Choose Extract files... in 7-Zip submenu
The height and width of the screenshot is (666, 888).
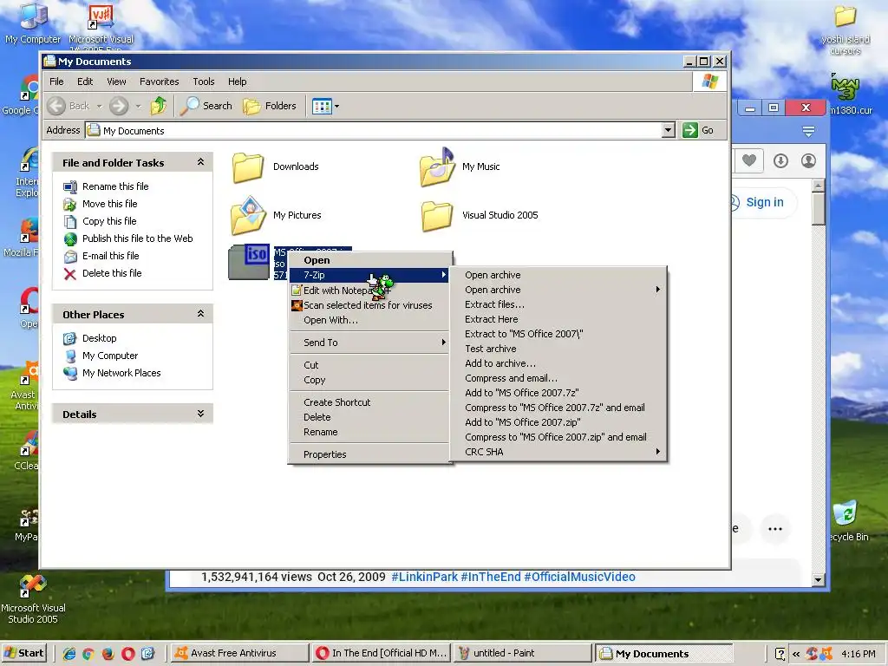click(x=558, y=304)
